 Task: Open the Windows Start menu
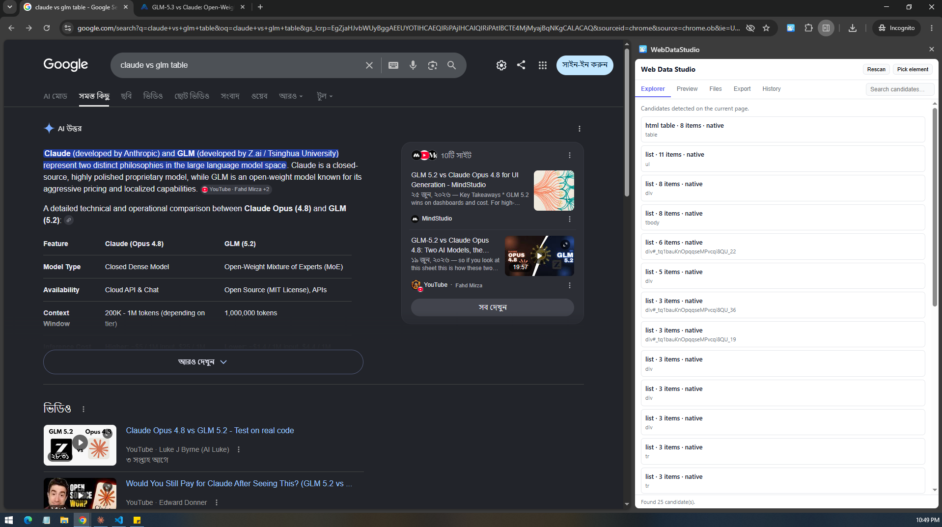[8, 520]
